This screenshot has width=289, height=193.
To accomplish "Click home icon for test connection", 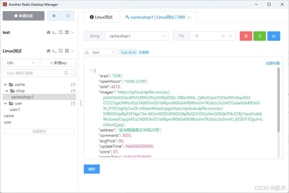I will pos(48,32).
